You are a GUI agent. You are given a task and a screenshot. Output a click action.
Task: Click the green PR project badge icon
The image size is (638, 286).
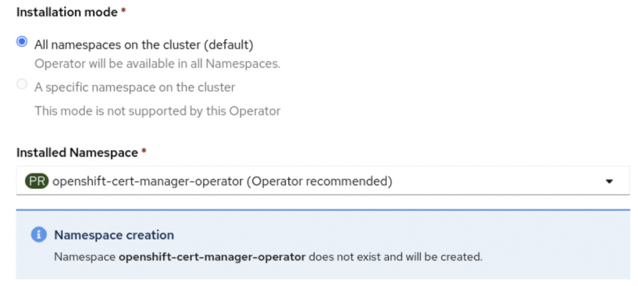click(37, 181)
